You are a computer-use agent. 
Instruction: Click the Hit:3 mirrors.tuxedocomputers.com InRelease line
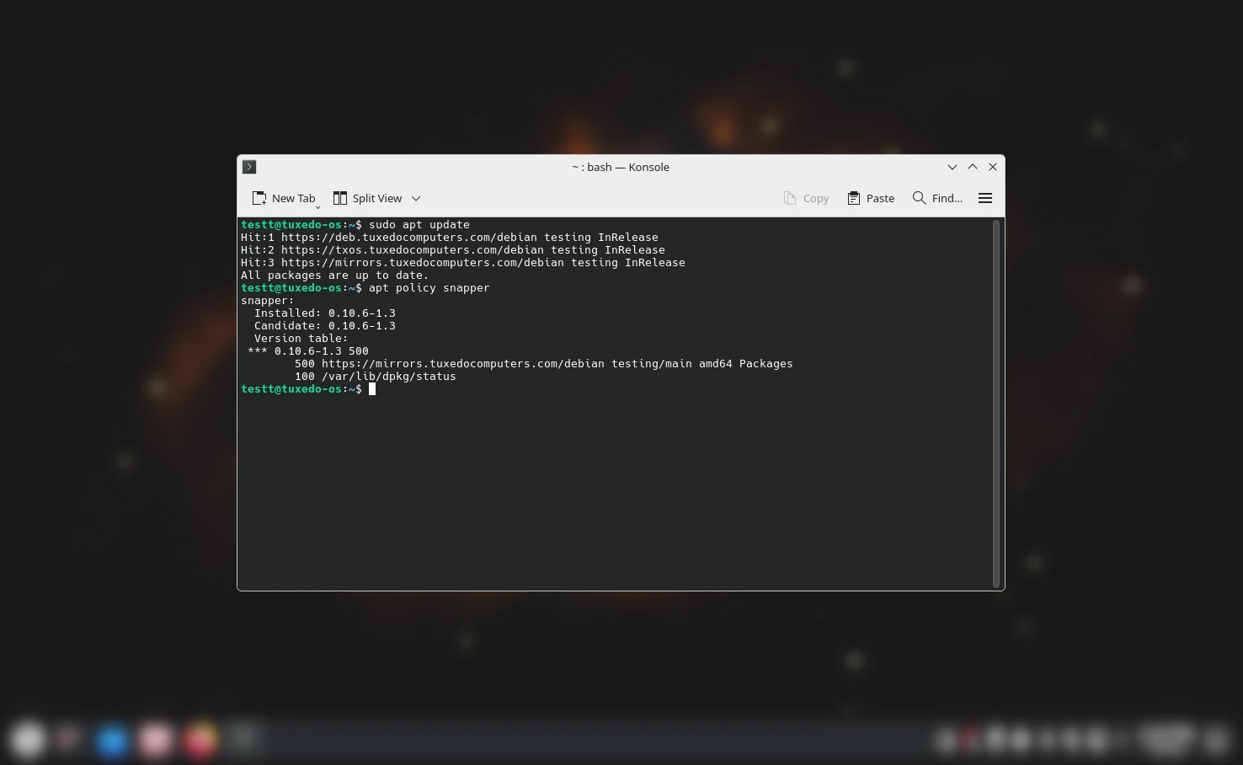pos(463,263)
